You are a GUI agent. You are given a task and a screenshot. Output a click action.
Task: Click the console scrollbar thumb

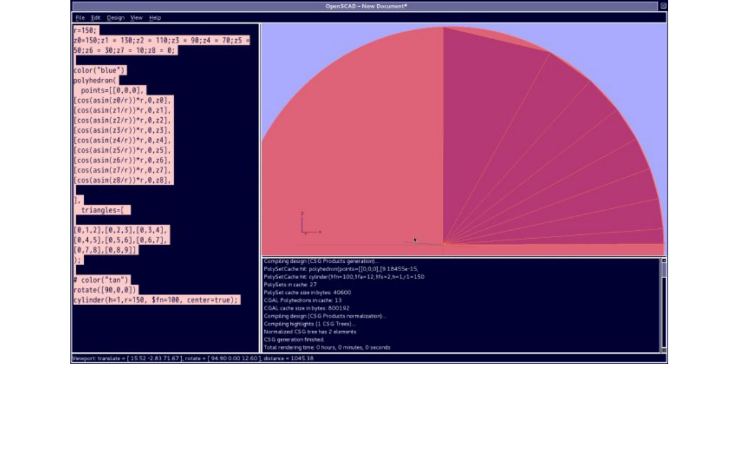(x=664, y=270)
